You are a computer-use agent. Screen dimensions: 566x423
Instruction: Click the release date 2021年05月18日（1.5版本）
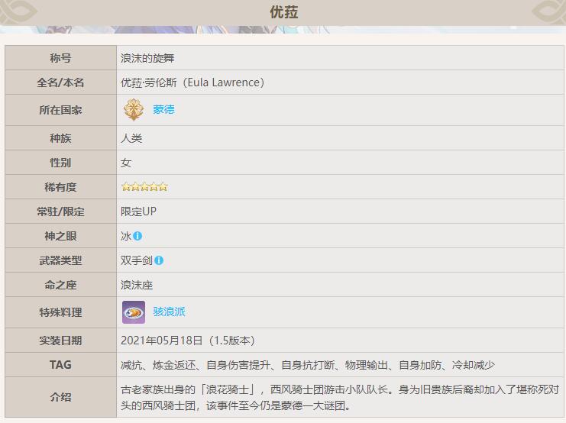pyautogui.click(x=188, y=341)
